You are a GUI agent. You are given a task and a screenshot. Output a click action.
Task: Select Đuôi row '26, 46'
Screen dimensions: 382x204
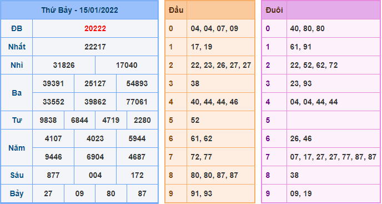pyautogui.click(x=300, y=138)
